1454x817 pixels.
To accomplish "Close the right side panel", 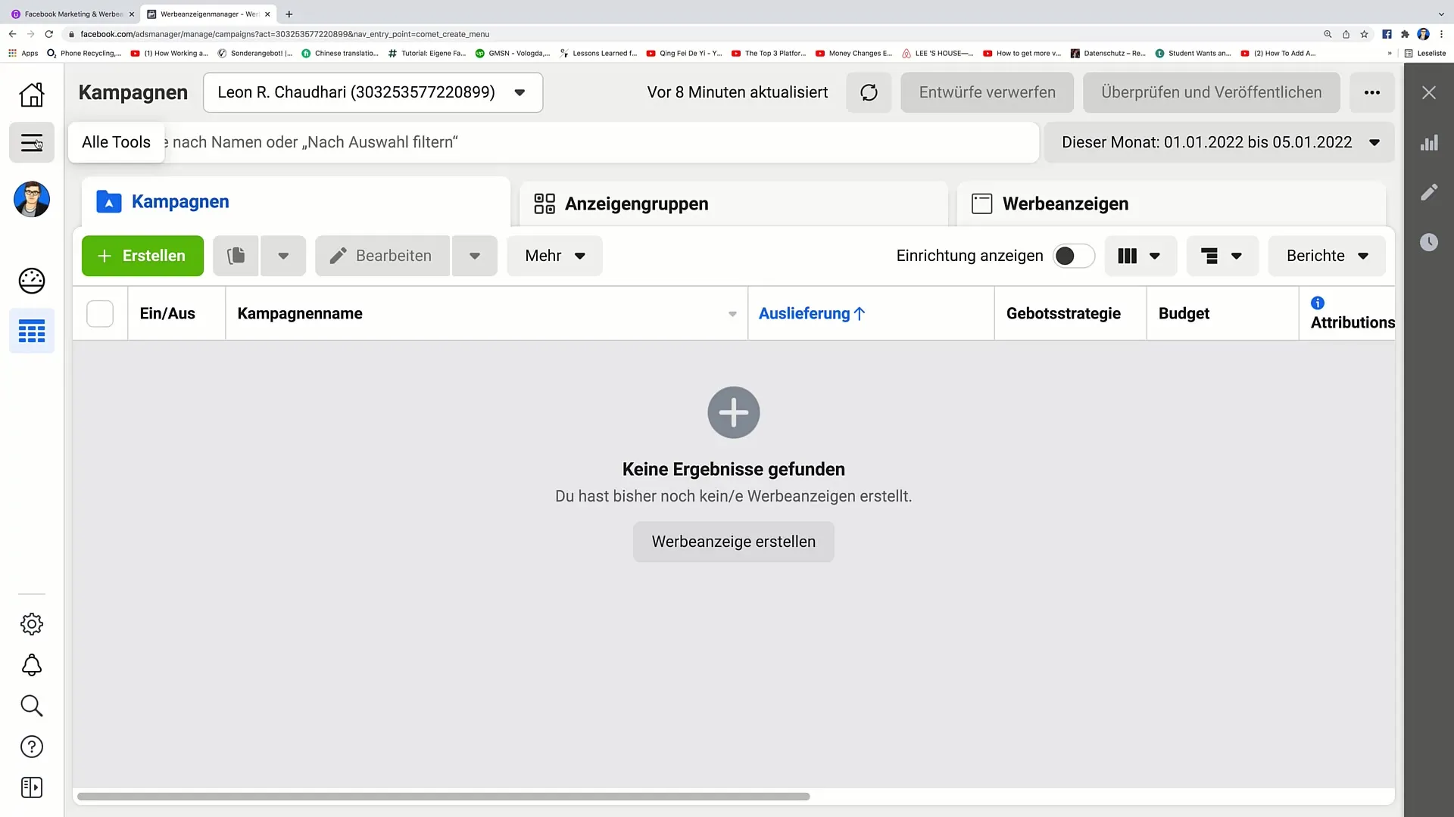I will [1428, 92].
